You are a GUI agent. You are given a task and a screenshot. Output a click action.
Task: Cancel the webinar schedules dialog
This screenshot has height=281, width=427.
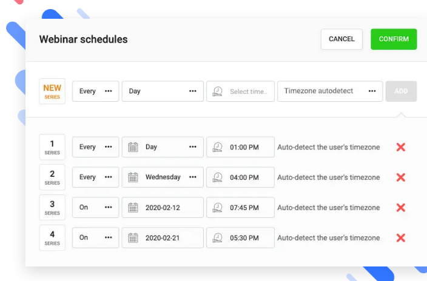click(341, 39)
